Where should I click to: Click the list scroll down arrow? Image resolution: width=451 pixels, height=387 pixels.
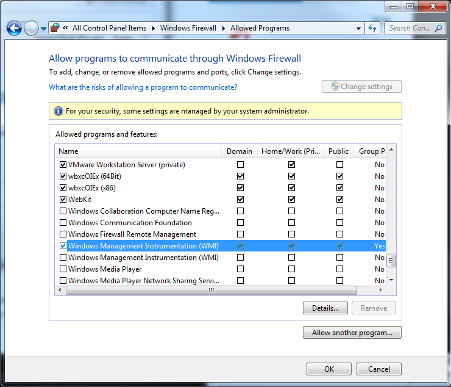click(x=391, y=280)
